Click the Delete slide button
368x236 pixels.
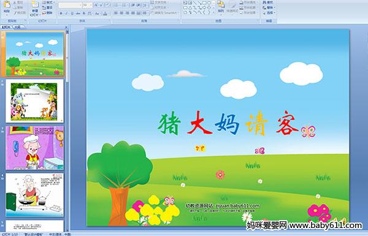(47, 13)
